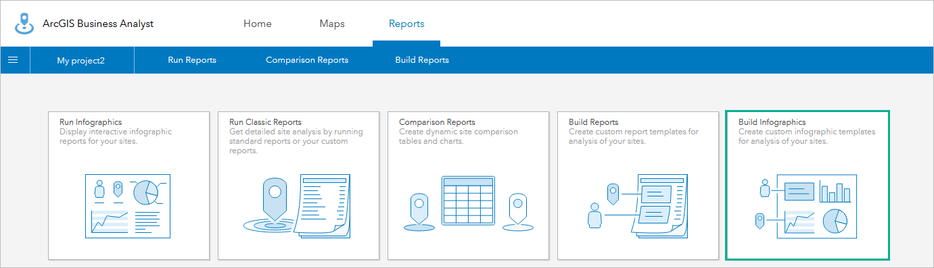Open the Run Reports menu
Screen dimensions: 934x268
[192, 60]
